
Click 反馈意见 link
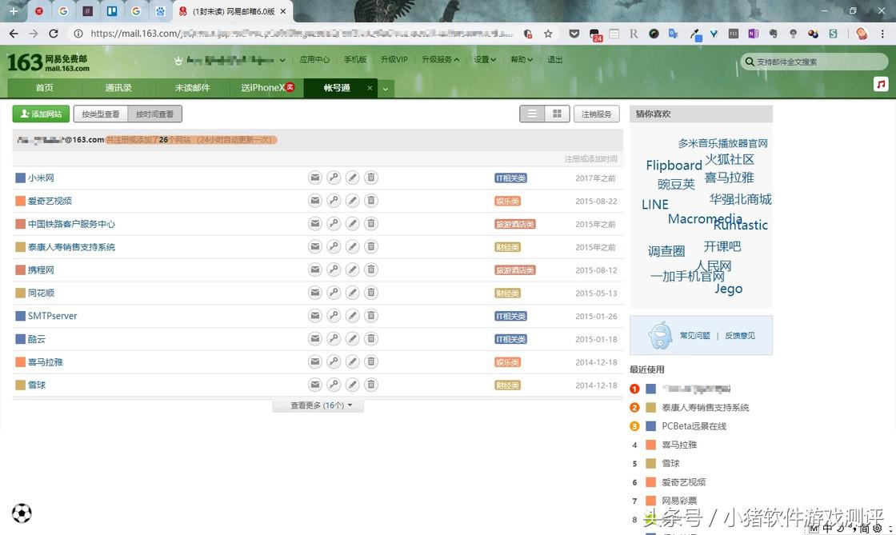[740, 336]
